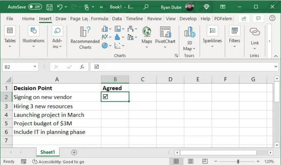Click the Share icon in ribbon
Viewport: 281px width, 165px height.
point(244,19)
